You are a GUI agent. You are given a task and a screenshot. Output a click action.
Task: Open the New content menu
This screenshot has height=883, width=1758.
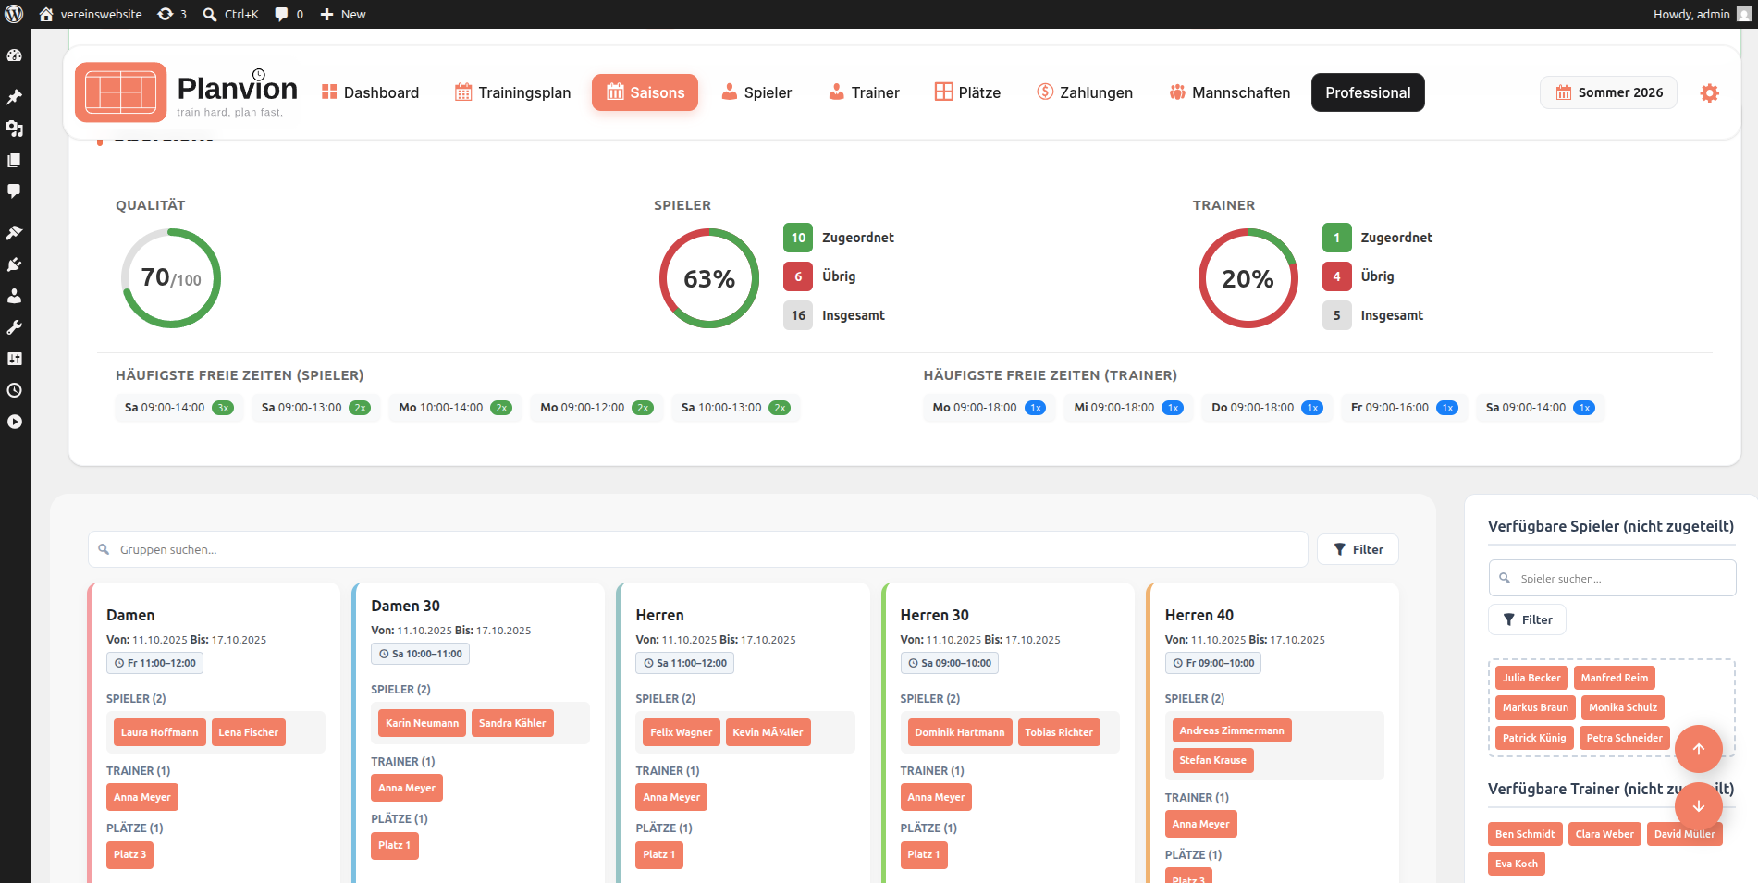click(x=343, y=14)
